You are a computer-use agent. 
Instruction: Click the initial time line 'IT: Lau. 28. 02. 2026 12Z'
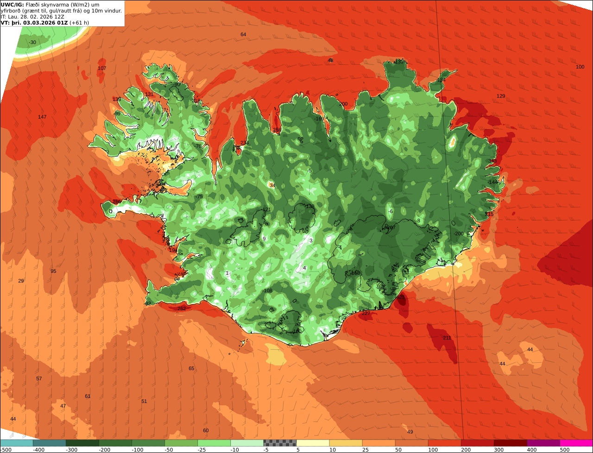tap(32, 16)
